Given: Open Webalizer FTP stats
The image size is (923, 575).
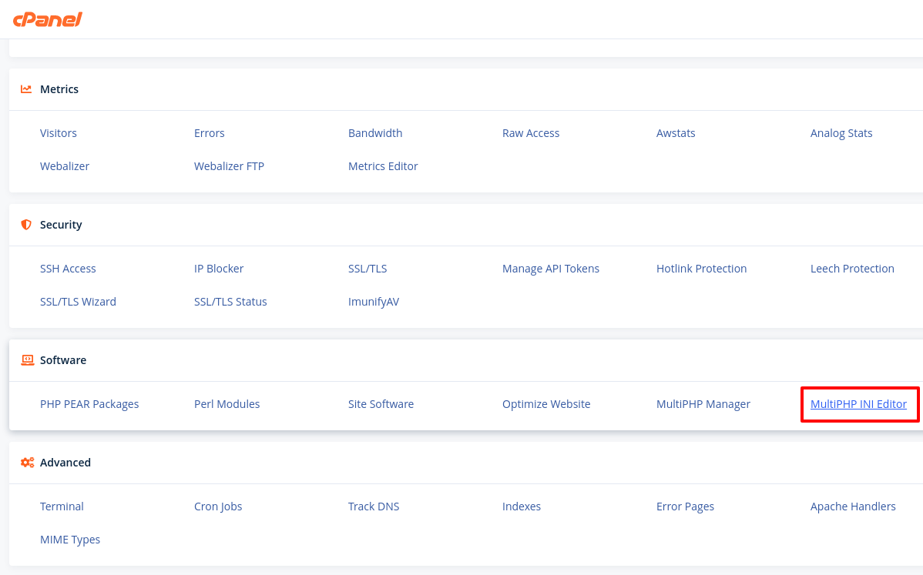Looking at the screenshot, I should (x=229, y=165).
